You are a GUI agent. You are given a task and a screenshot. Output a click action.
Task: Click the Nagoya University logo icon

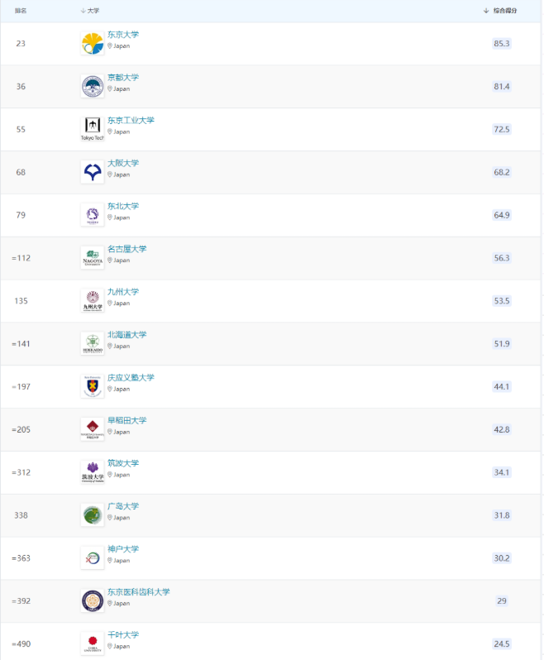pyautogui.click(x=93, y=257)
